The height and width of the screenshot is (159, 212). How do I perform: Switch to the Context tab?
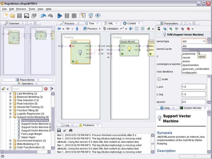click(132, 24)
